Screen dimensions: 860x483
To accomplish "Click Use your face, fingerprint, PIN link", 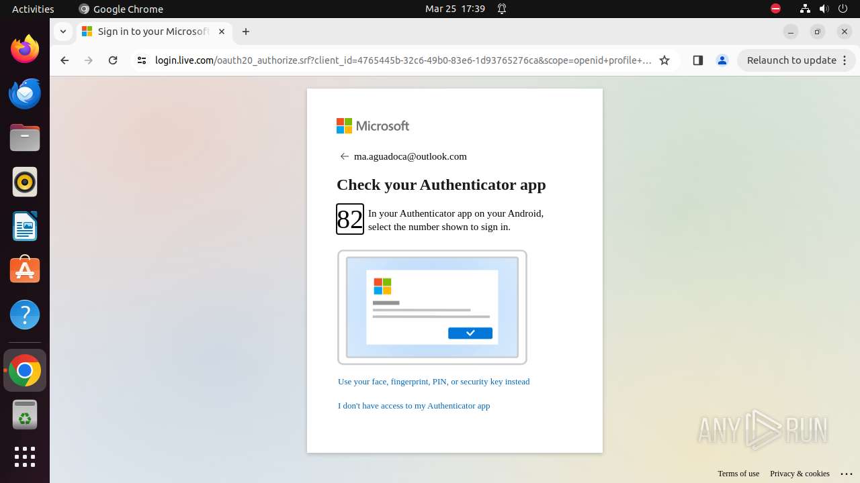I will [x=433, y=382].
